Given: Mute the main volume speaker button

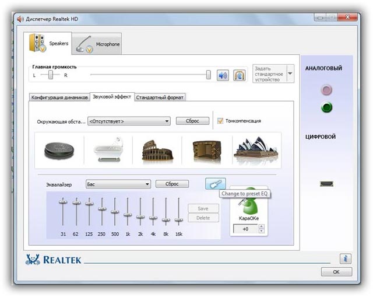Looking at the screenshot, I should (x=223, y=75).
